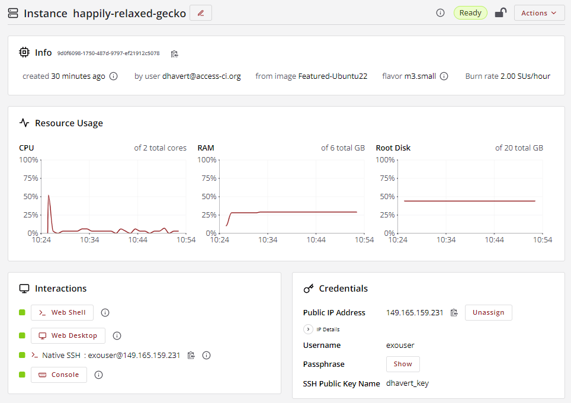Copy the public IP address
This screenshot has width=571, height=403.
454,313
